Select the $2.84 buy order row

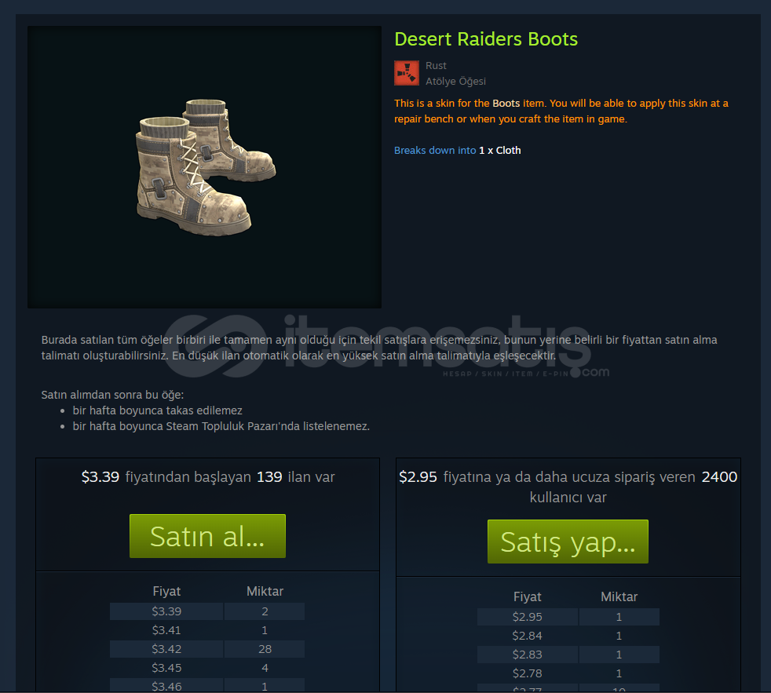[568, 636]
